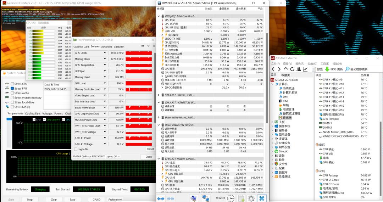This screenshot has height=202, width=383.
Task: Click the driver update magnifier icon
Action: pos(348,69)
